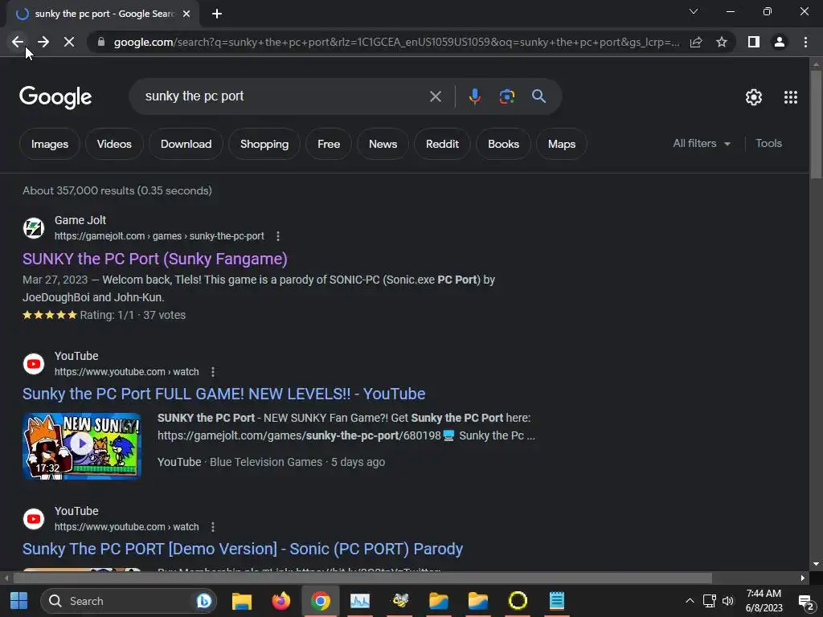Viewport: 823px width, 617px height.
Task: Click the address bar URL text
Action: pyautogui.click(x=397, y=42)
